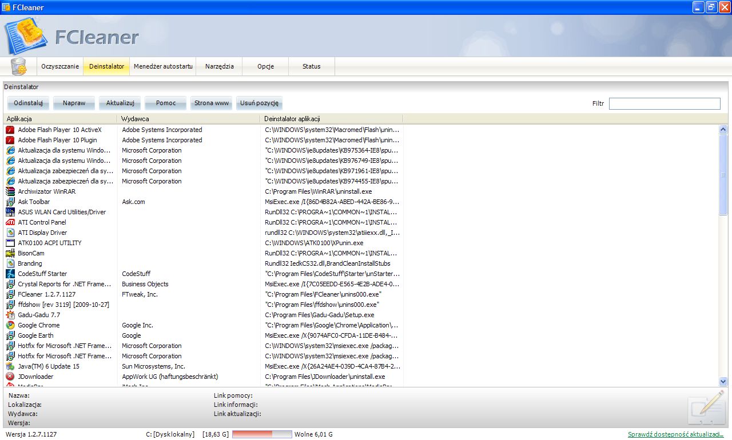The width and height of the screenshot is (732, 440).
Task: Select Adobe Flash Player 10 Plugin icon
Action: point(10,140)
